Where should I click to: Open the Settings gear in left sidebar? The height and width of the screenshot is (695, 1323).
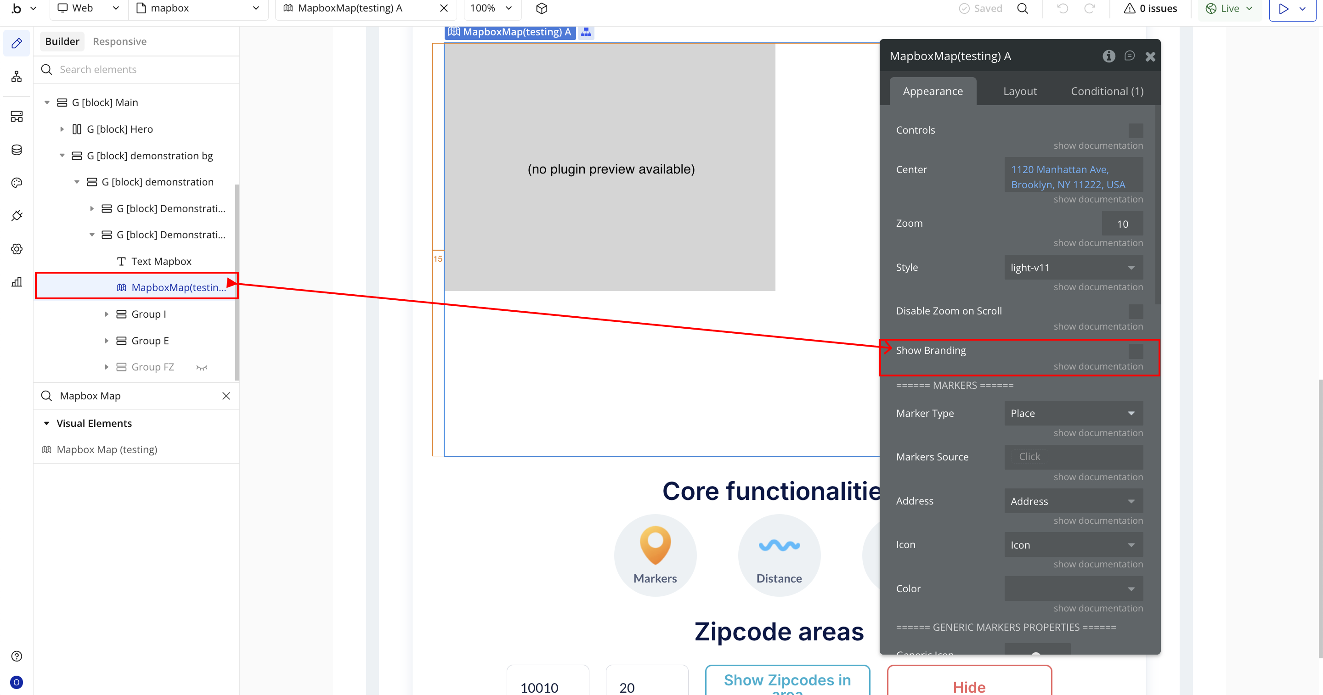click(17, 249)
